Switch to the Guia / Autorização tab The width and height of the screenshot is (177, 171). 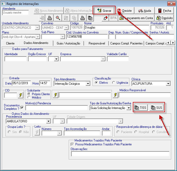pos(68,43)
